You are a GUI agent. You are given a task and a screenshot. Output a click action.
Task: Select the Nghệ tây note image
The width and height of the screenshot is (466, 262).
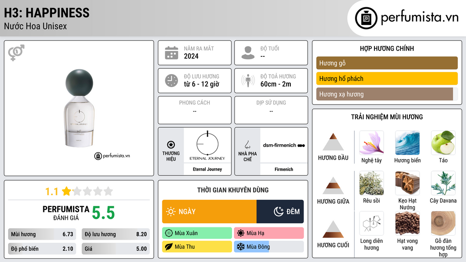point(371,143)
